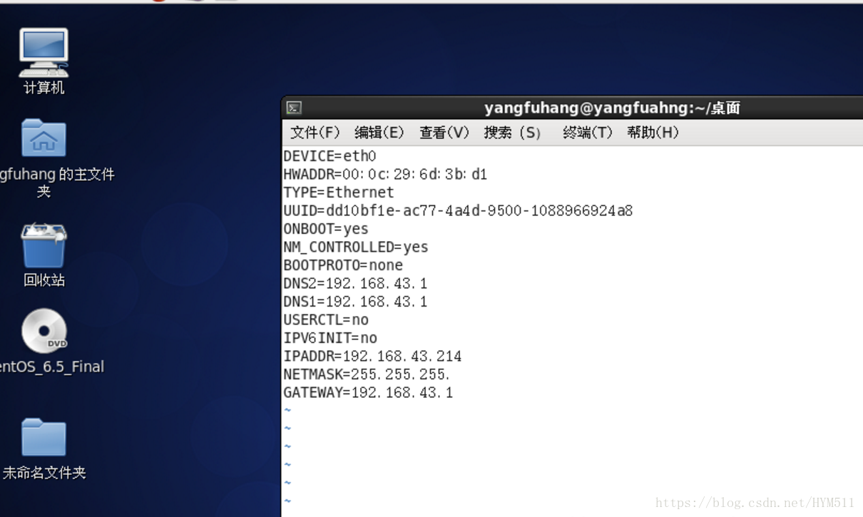Click the TYPE=Ethernet line

(339, 193)
